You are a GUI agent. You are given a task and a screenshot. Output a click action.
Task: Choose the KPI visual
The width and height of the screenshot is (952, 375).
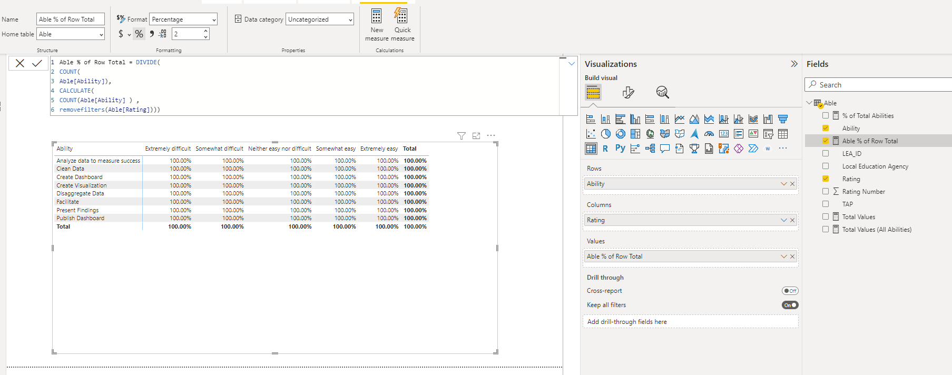(753, 134)
